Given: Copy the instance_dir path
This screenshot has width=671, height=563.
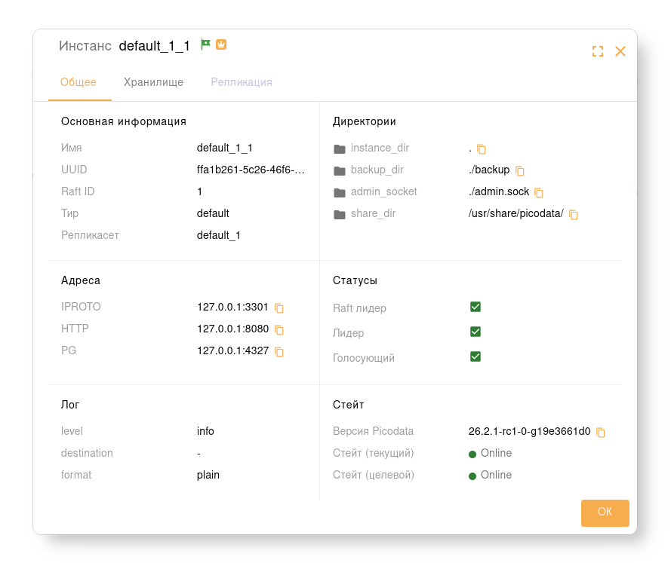Looking at the screenshot, I should point(482,149).
